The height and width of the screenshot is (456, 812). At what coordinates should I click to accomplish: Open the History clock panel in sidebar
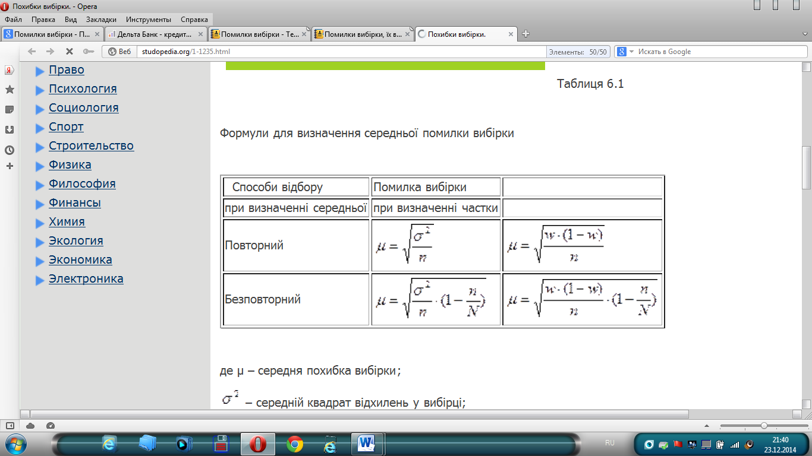(10, 150)
